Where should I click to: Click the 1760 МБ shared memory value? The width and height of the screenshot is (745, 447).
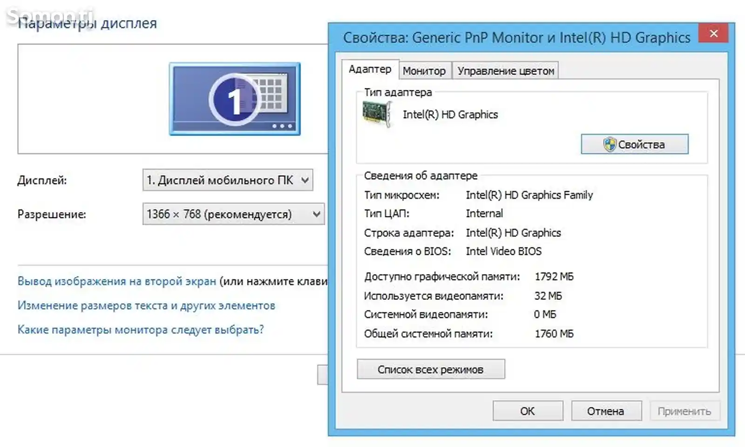tap(554, 333)
